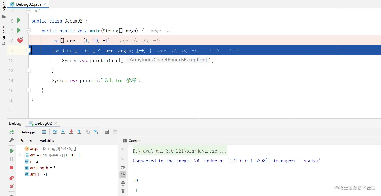
Task: Click the Step Out button
Action: coord(79,132)
